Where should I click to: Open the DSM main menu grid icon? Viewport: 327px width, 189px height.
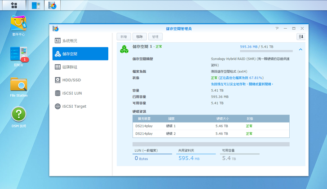coord(14,5)
